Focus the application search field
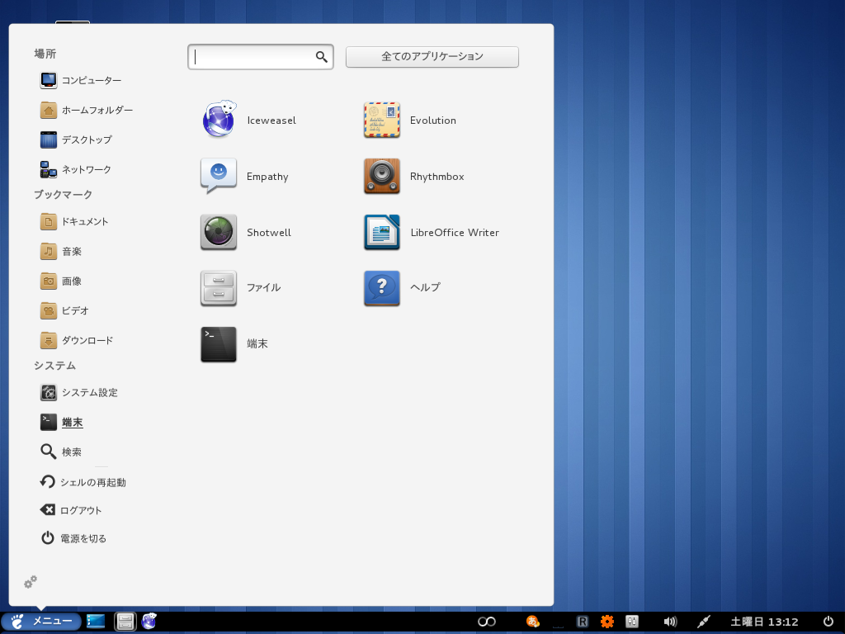845x634 pixels. [x=260, y=57]
